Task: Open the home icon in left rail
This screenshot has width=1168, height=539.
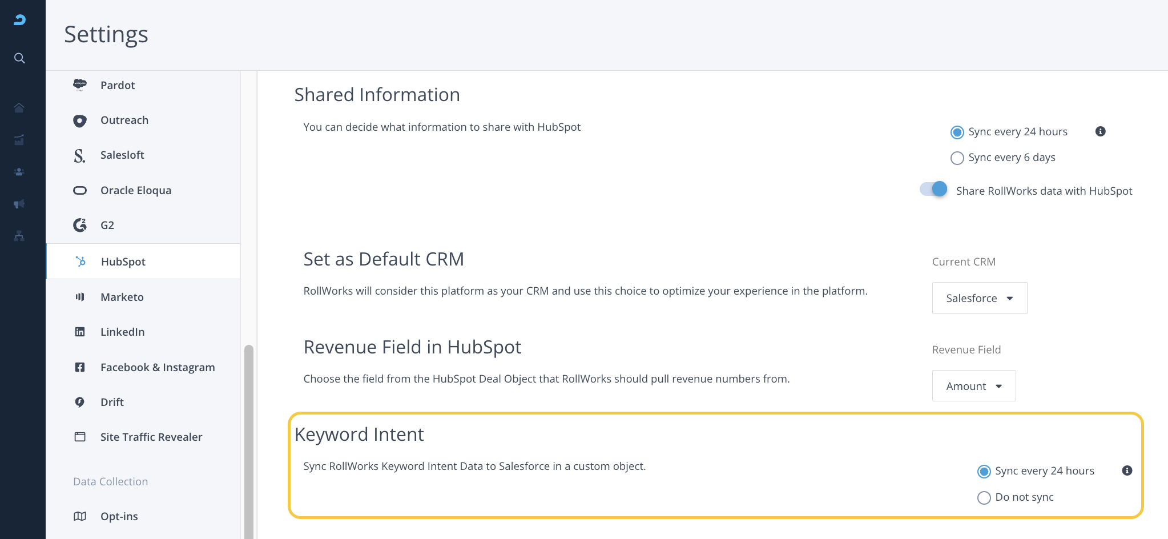Action: 19,108
